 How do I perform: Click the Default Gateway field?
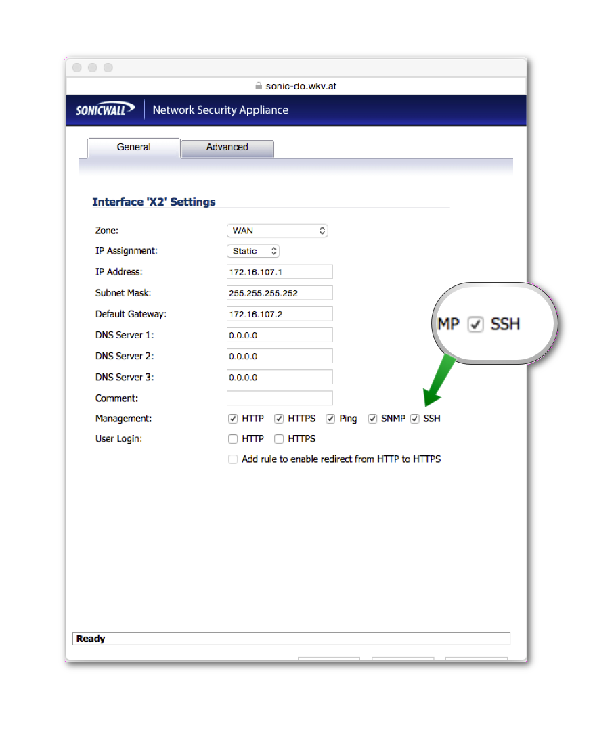tap(280, 314)
